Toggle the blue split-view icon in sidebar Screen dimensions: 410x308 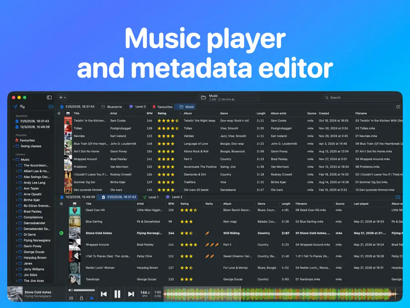[x=51, y=107]
